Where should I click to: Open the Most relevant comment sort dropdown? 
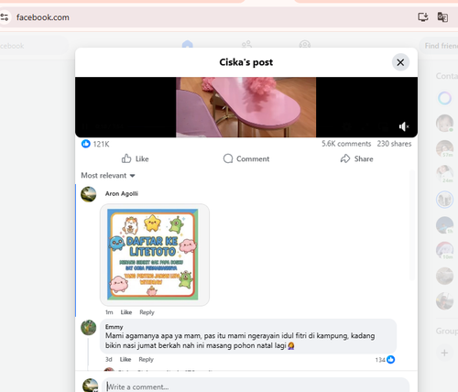coord(108,176)
